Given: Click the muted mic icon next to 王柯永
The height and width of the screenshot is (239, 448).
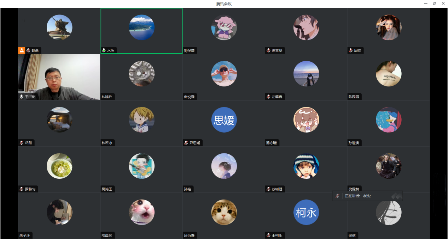Looking at the screenshot, I should 269,235.
